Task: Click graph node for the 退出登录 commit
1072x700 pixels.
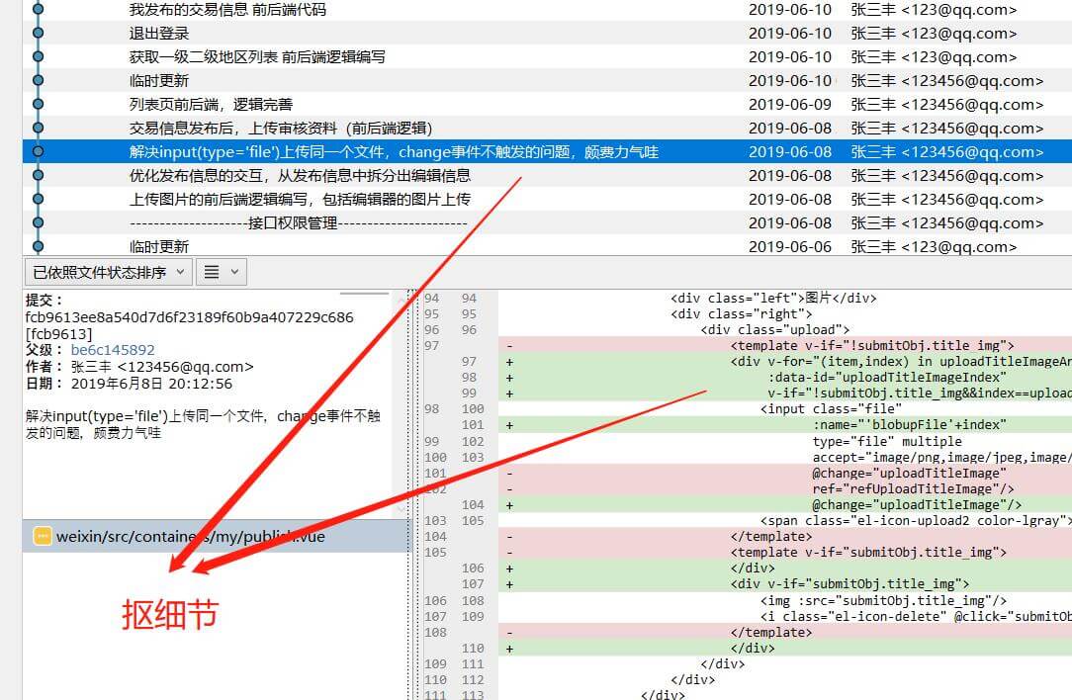Action: tap(38, 33)
